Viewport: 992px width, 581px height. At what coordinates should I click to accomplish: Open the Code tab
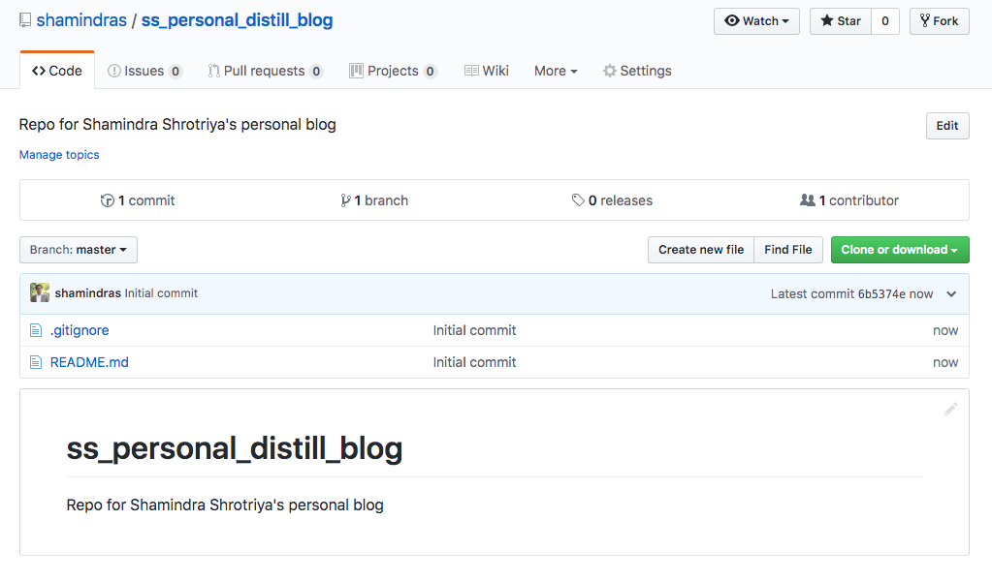pos(57,71)
